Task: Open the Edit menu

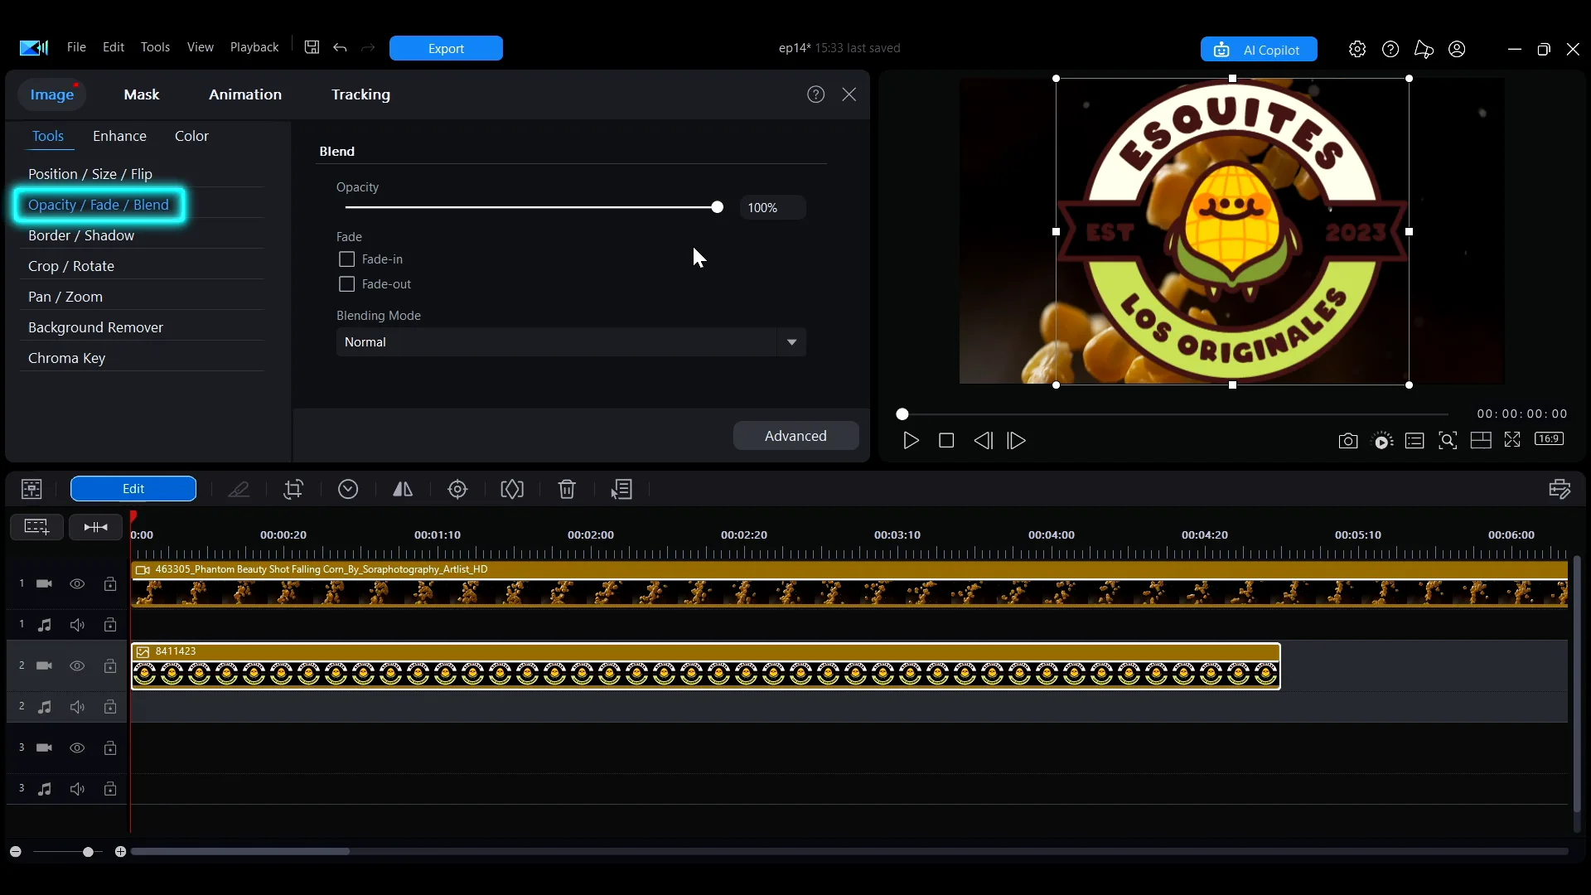Action: coord(113,47)
